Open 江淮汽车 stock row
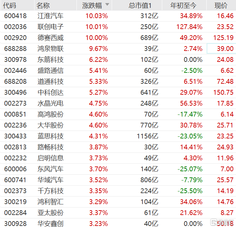This screenshot has width=236, height=228. click(118, 16)
